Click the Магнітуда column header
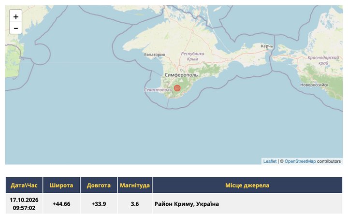Viewport: 348px width, 214px height. 135,185
